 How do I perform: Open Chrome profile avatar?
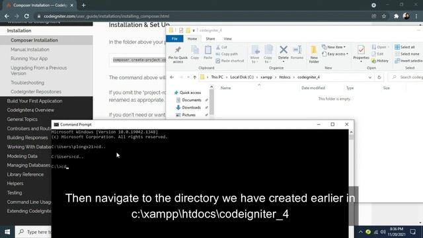tap(406, 16)
